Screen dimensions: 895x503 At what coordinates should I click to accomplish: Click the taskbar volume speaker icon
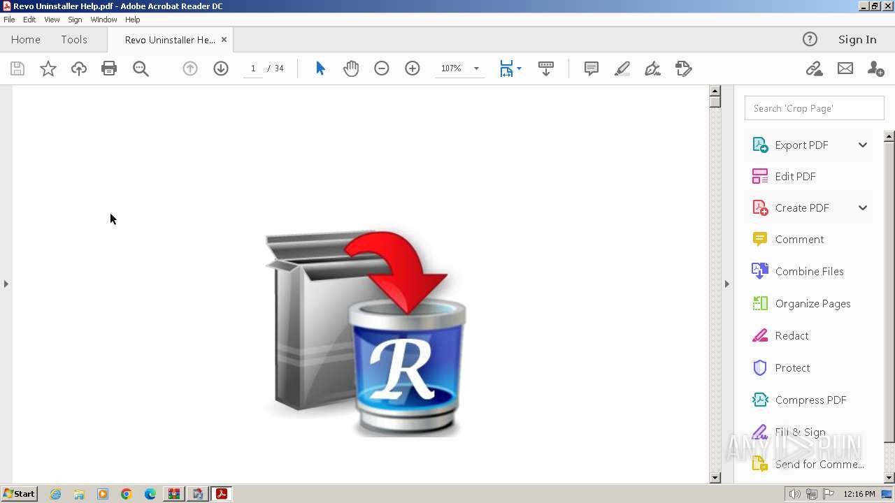click(795, 494)
